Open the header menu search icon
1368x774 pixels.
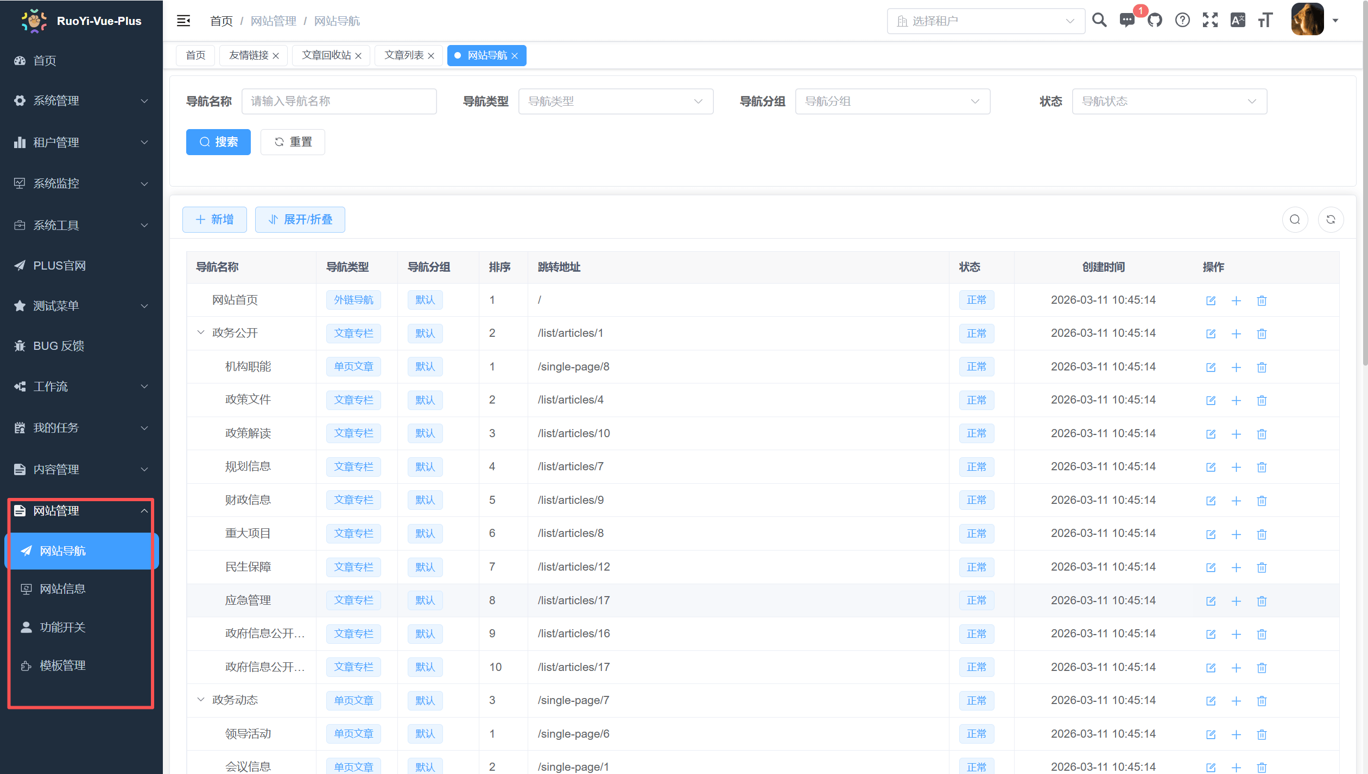tap(1099, 21)
